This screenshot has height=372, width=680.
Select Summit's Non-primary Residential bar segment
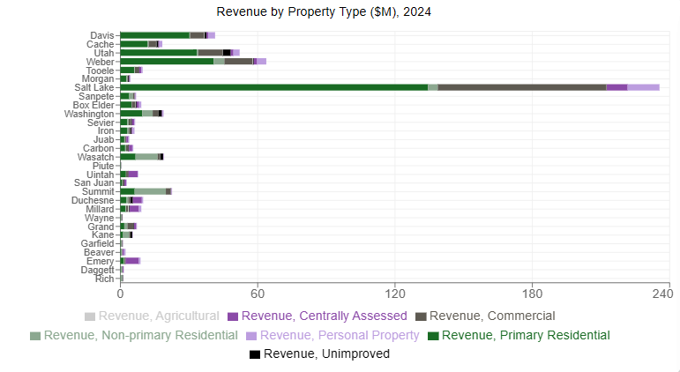(x=150, y=191)
